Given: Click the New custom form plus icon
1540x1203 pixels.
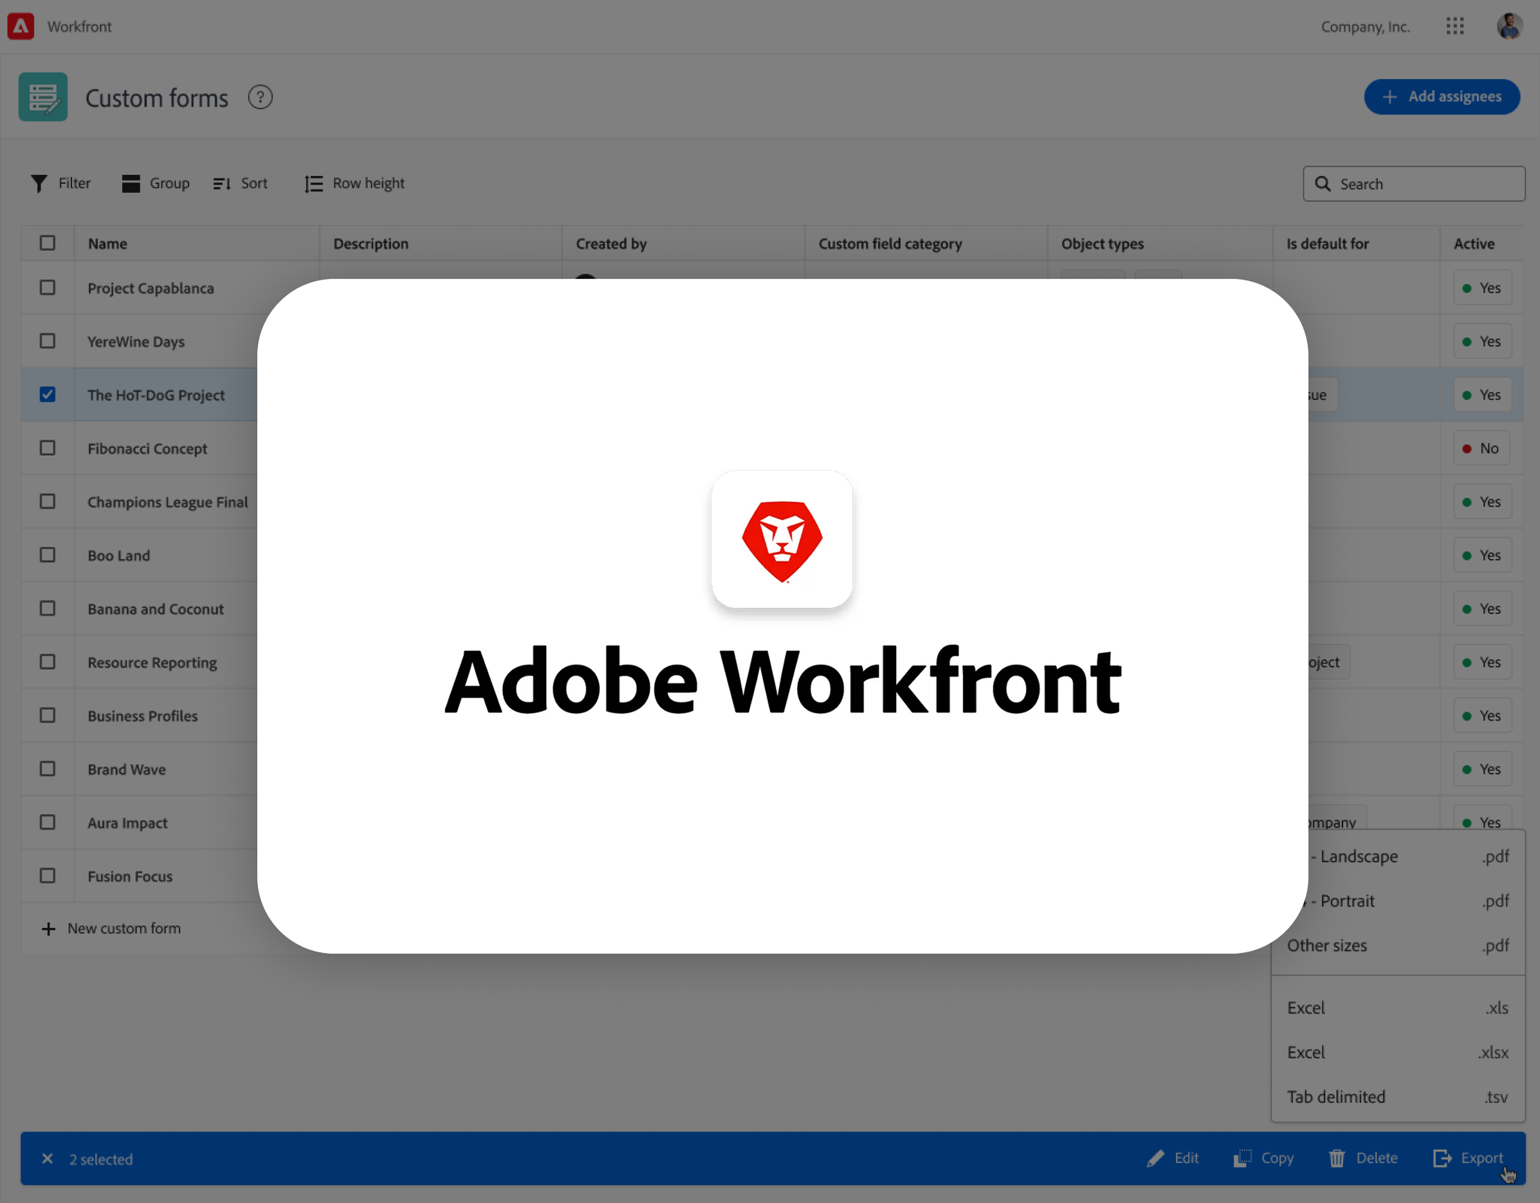Looking at the screenshot, I should 48,929.
